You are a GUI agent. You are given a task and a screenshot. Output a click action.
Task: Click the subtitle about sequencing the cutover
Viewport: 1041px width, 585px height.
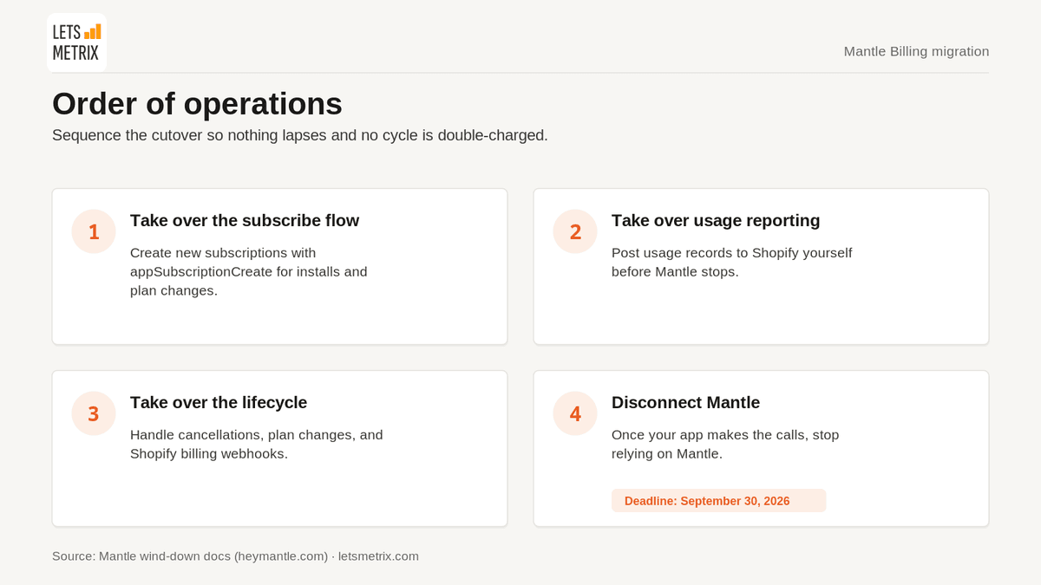click(300, 135)
